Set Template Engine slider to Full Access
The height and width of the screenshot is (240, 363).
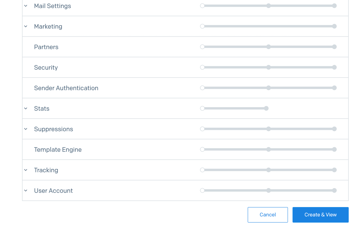pyautogui.click(x=334, y=149)
